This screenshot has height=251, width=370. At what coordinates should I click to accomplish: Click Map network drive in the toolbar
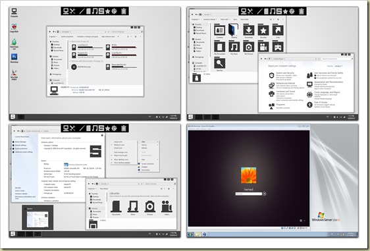point(108,37)
